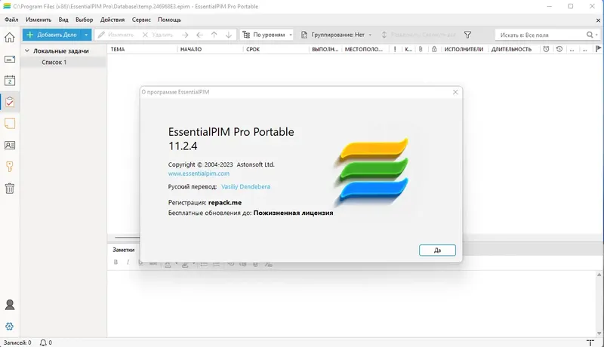Open the www.essentialpim.com link
The height and width of the screenshot is (347, 604).
click(x=199, y=173)
